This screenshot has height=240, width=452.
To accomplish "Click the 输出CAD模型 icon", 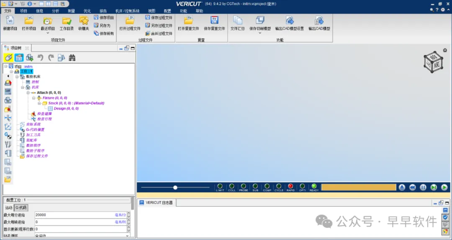I will pyautogui.click(x=319, y=20).
